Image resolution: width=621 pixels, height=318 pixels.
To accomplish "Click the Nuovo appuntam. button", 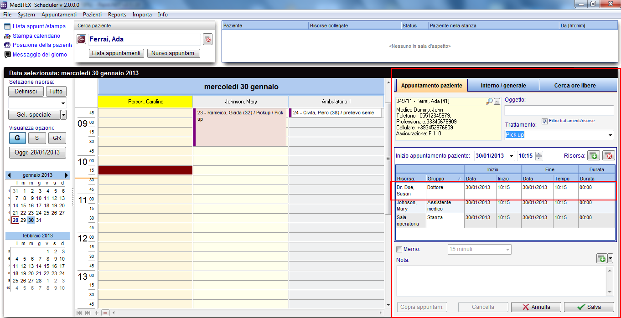I will click(x=174, y=53).
